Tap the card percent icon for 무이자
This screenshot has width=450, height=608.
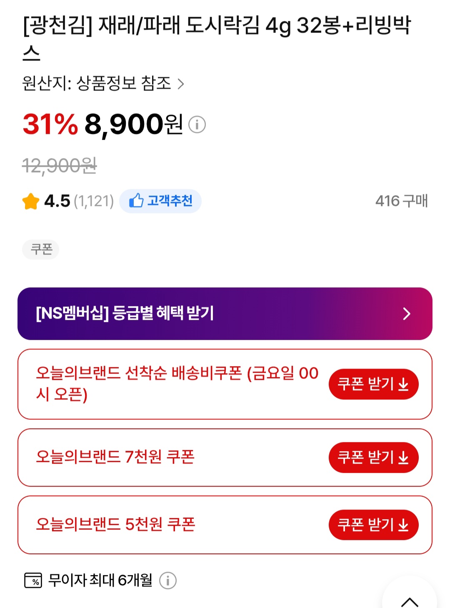[x=33, y=580]
